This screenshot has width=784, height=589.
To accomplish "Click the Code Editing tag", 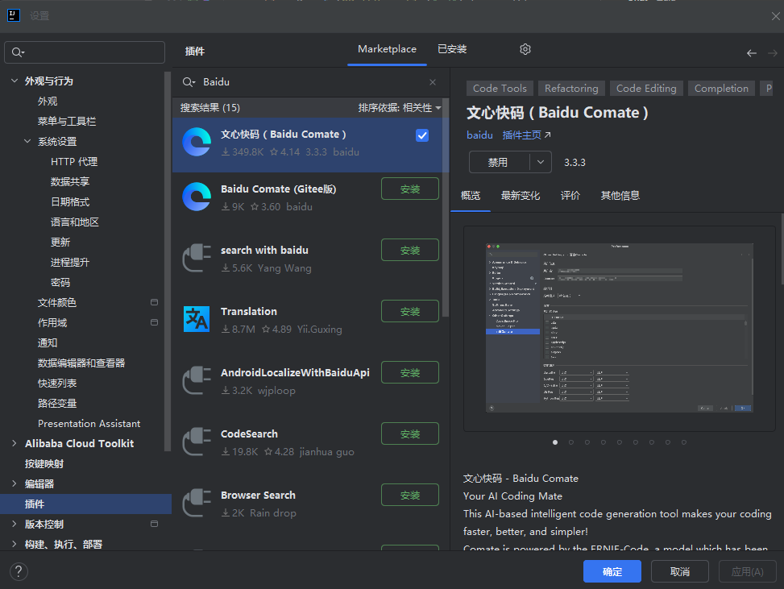I will coord(646,89).
